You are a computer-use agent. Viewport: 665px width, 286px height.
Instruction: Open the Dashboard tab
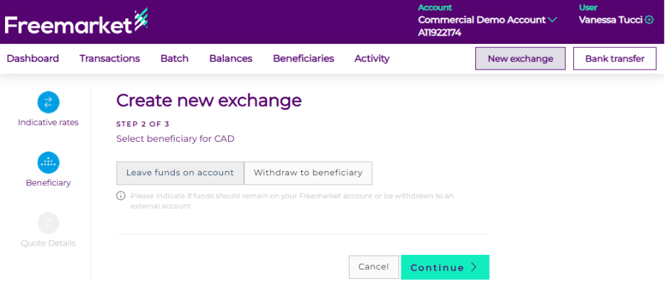click(33, 58)
